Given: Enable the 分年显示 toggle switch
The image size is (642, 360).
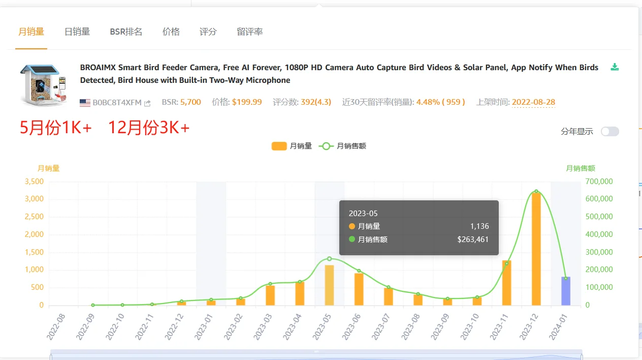Looking at the screenshot, I should point(609,131).
